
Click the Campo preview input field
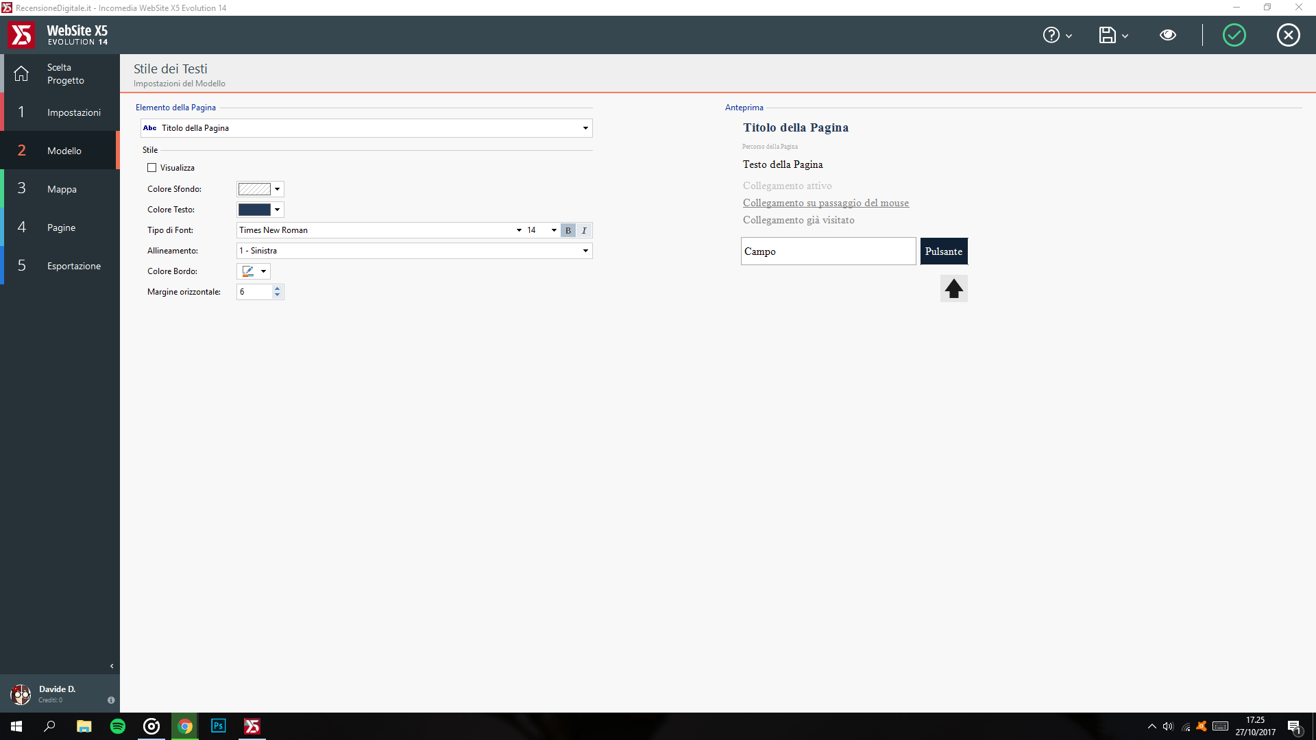[828, 251]
